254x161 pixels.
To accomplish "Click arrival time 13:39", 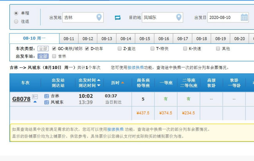I will click(x=86, y=102).
